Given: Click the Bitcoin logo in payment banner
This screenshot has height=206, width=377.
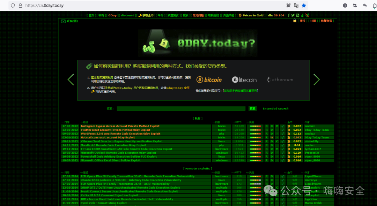Looking at the screenshot, I should 209,80.
